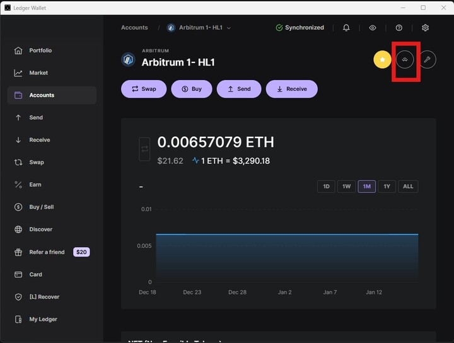Viewport: 454px width, 343px height.
Task: Click the $21.62 fiat value
Action: tap(170, 161)
